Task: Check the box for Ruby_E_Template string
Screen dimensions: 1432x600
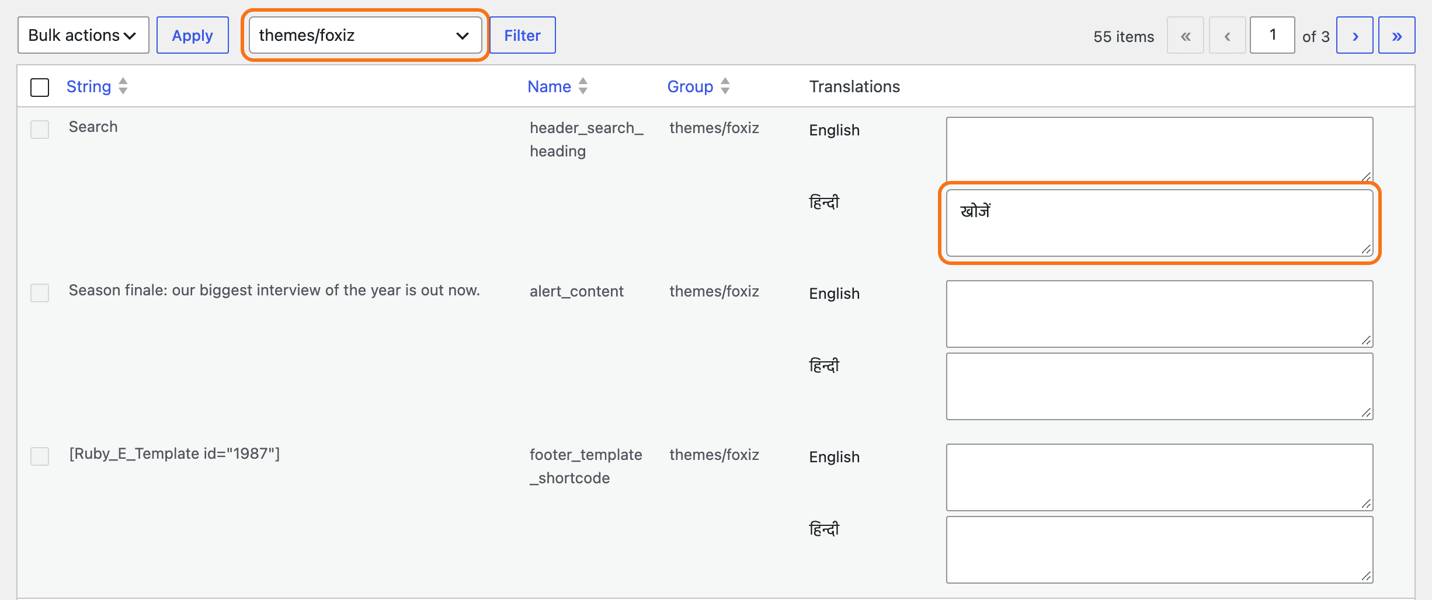Action: point(40,456)
